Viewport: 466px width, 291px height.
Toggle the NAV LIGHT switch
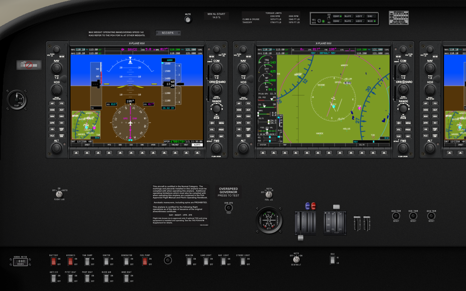(223, 261)
